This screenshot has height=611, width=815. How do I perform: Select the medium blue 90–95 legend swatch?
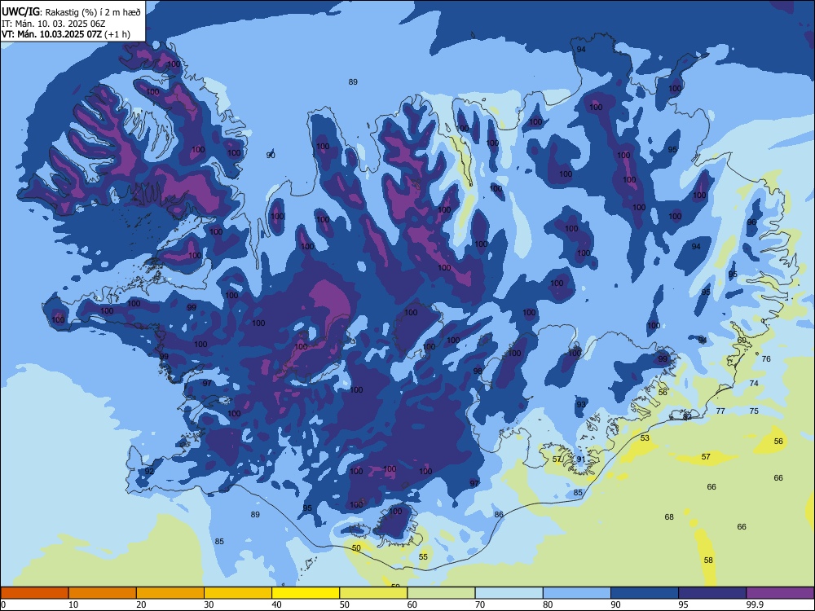tap(645, 593)
